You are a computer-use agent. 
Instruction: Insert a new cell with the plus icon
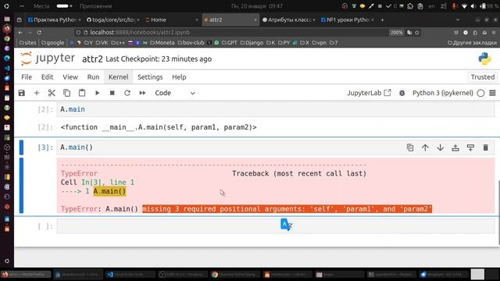coord(37,93)
